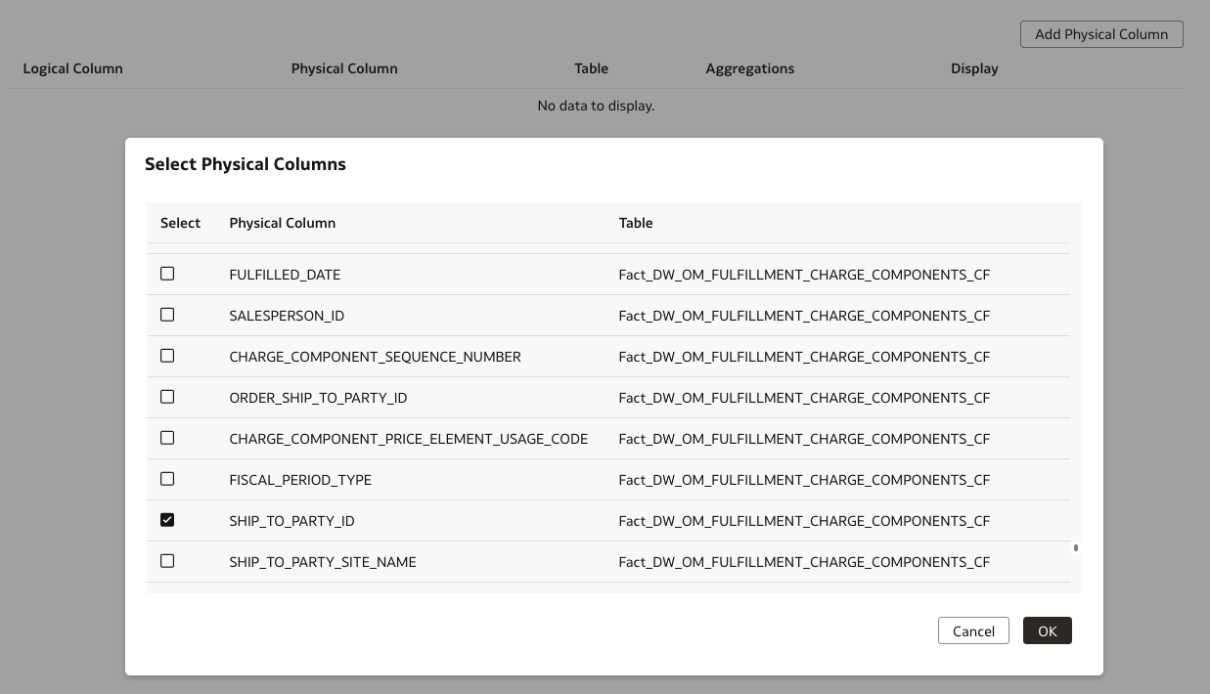Click the FISCAL_PERIOD_TYPE row label
This screenshot has height=694, width=1210.
coord(300,479)
